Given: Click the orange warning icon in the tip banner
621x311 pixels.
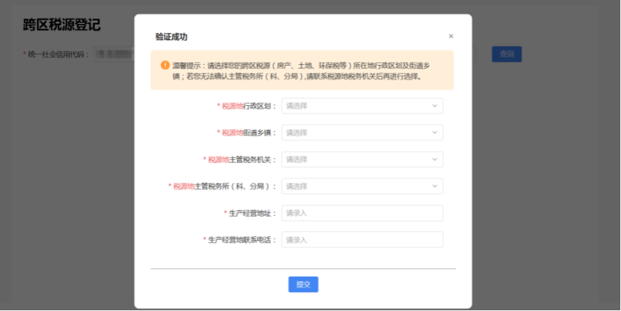Looking at the screenshot, I should pos(165,65).
